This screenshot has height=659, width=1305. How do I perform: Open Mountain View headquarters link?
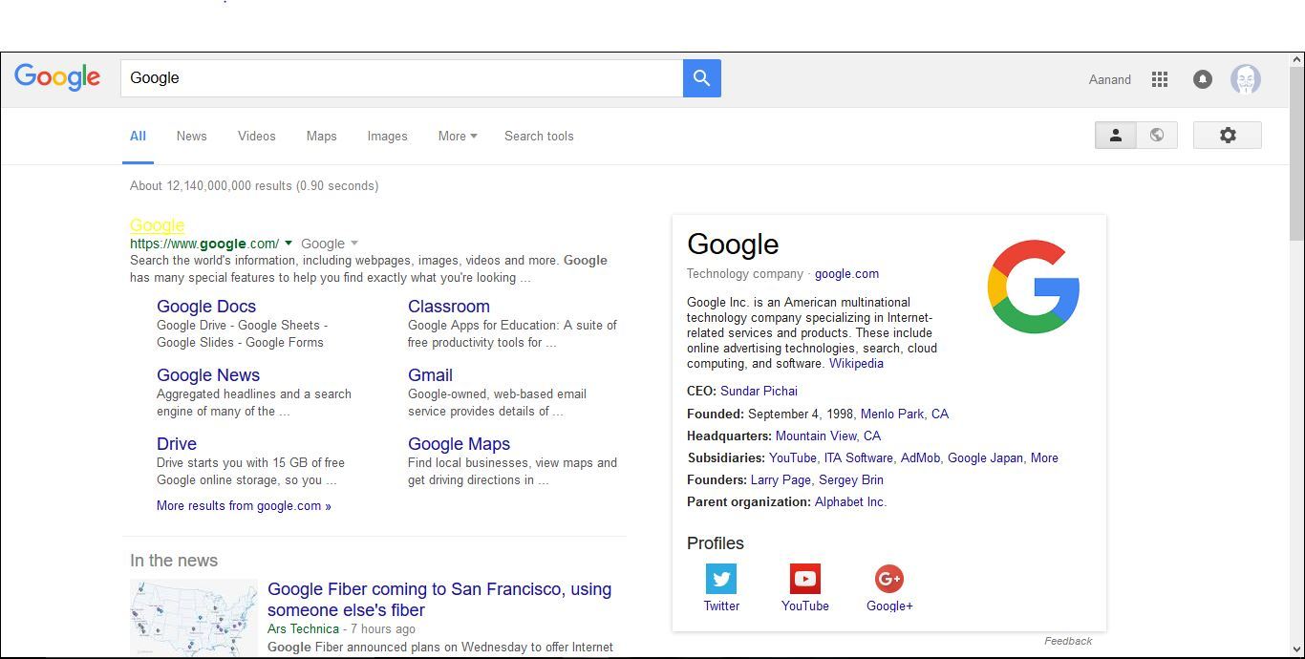[x=828, y=436]
